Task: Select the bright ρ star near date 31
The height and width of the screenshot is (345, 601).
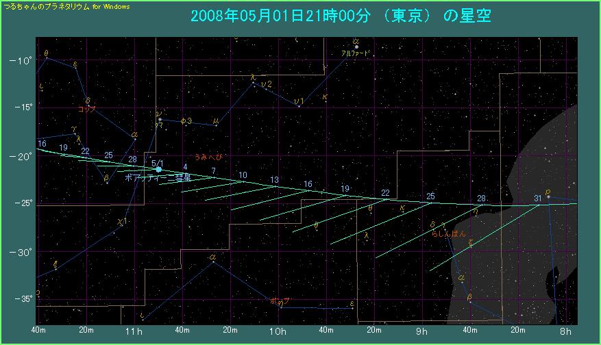Action: pos(548,197)
